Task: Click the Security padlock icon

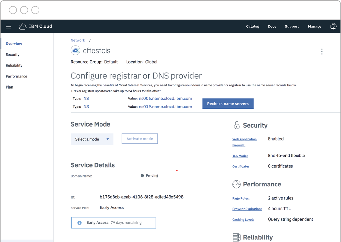Action: (237, 125)
